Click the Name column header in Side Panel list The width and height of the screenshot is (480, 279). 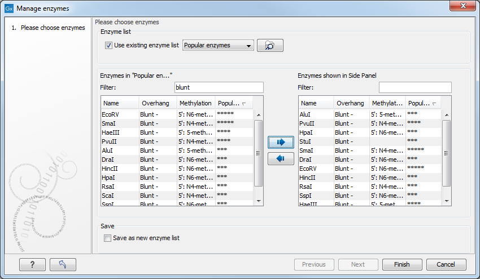coord(315,104)
